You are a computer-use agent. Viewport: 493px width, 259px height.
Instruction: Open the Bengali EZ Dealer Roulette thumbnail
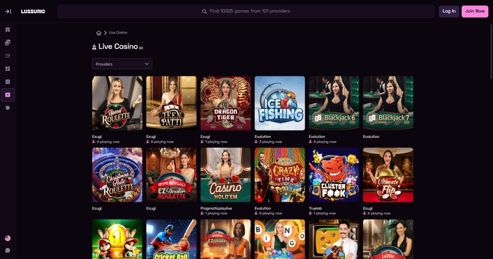click(x=171, y=175)
